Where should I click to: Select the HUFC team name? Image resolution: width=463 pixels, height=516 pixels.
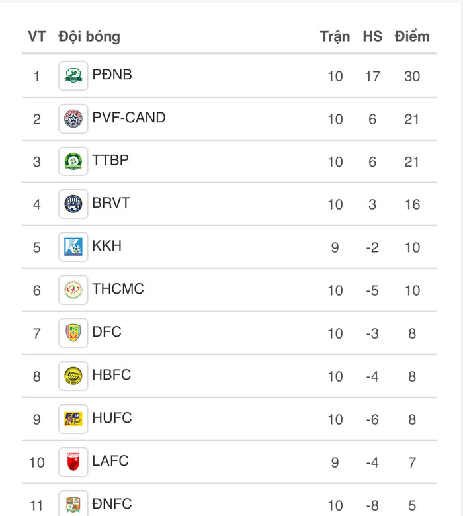click(112, 418)
